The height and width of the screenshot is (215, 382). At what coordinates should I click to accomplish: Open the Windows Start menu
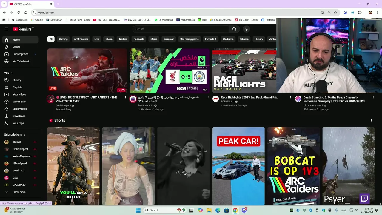tap(138, 210)
